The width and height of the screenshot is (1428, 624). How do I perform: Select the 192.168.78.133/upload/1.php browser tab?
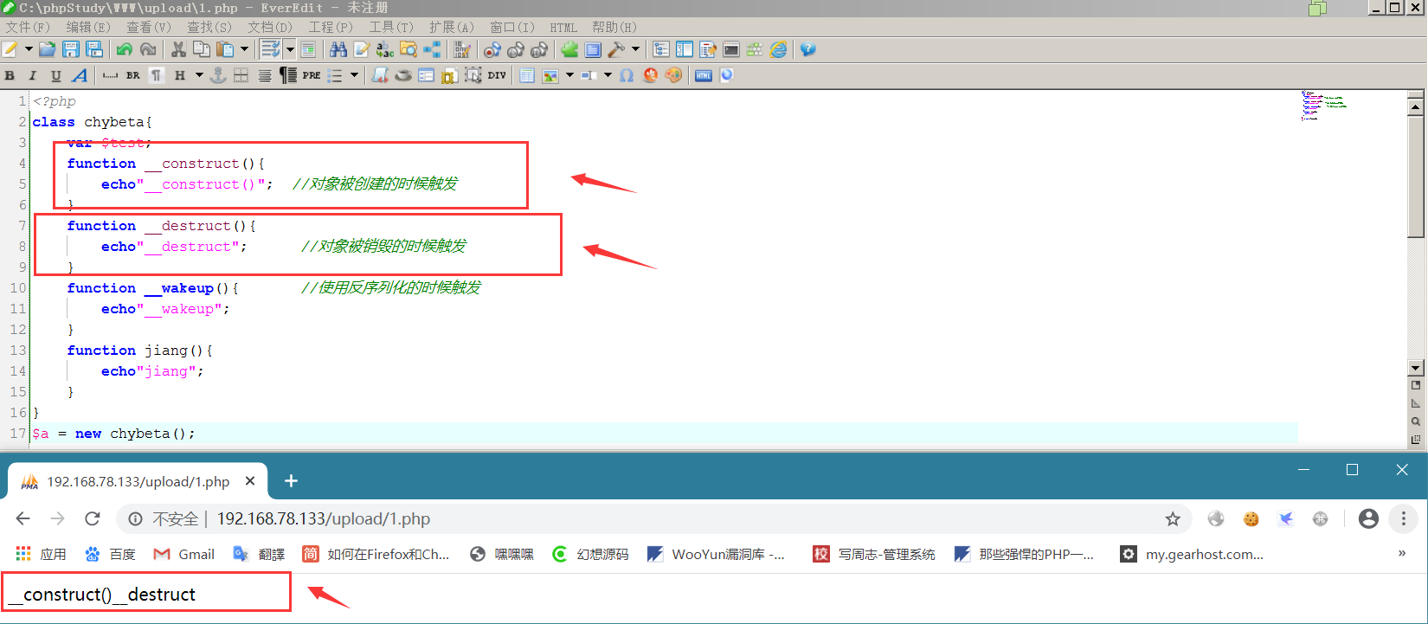pyautogui.click(x=138, y=481)
